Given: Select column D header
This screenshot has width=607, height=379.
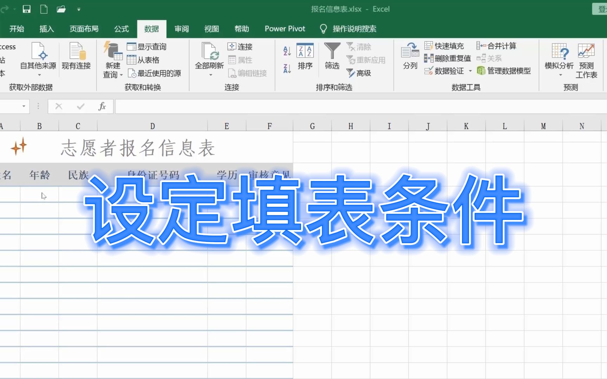Looking at the screenshot, I should [152, 126].
